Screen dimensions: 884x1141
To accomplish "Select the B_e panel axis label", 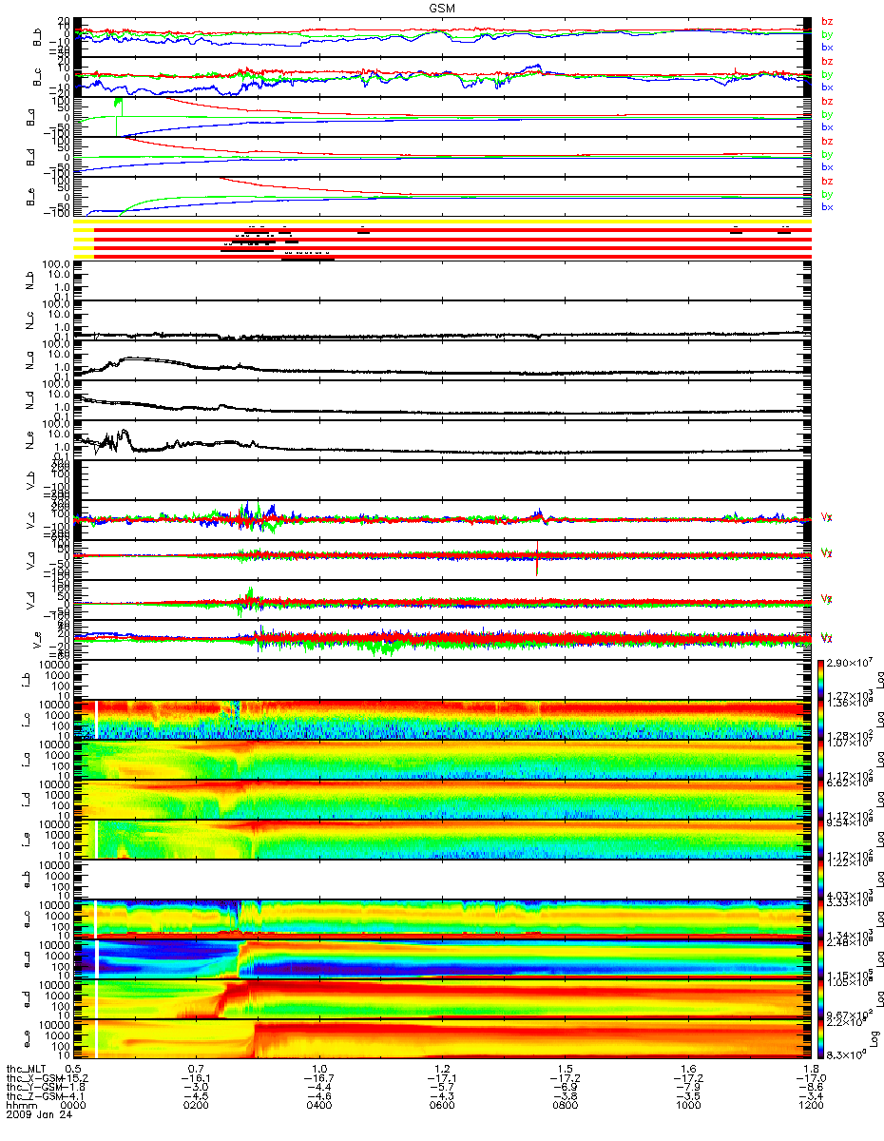I will (x=29, y=197).
